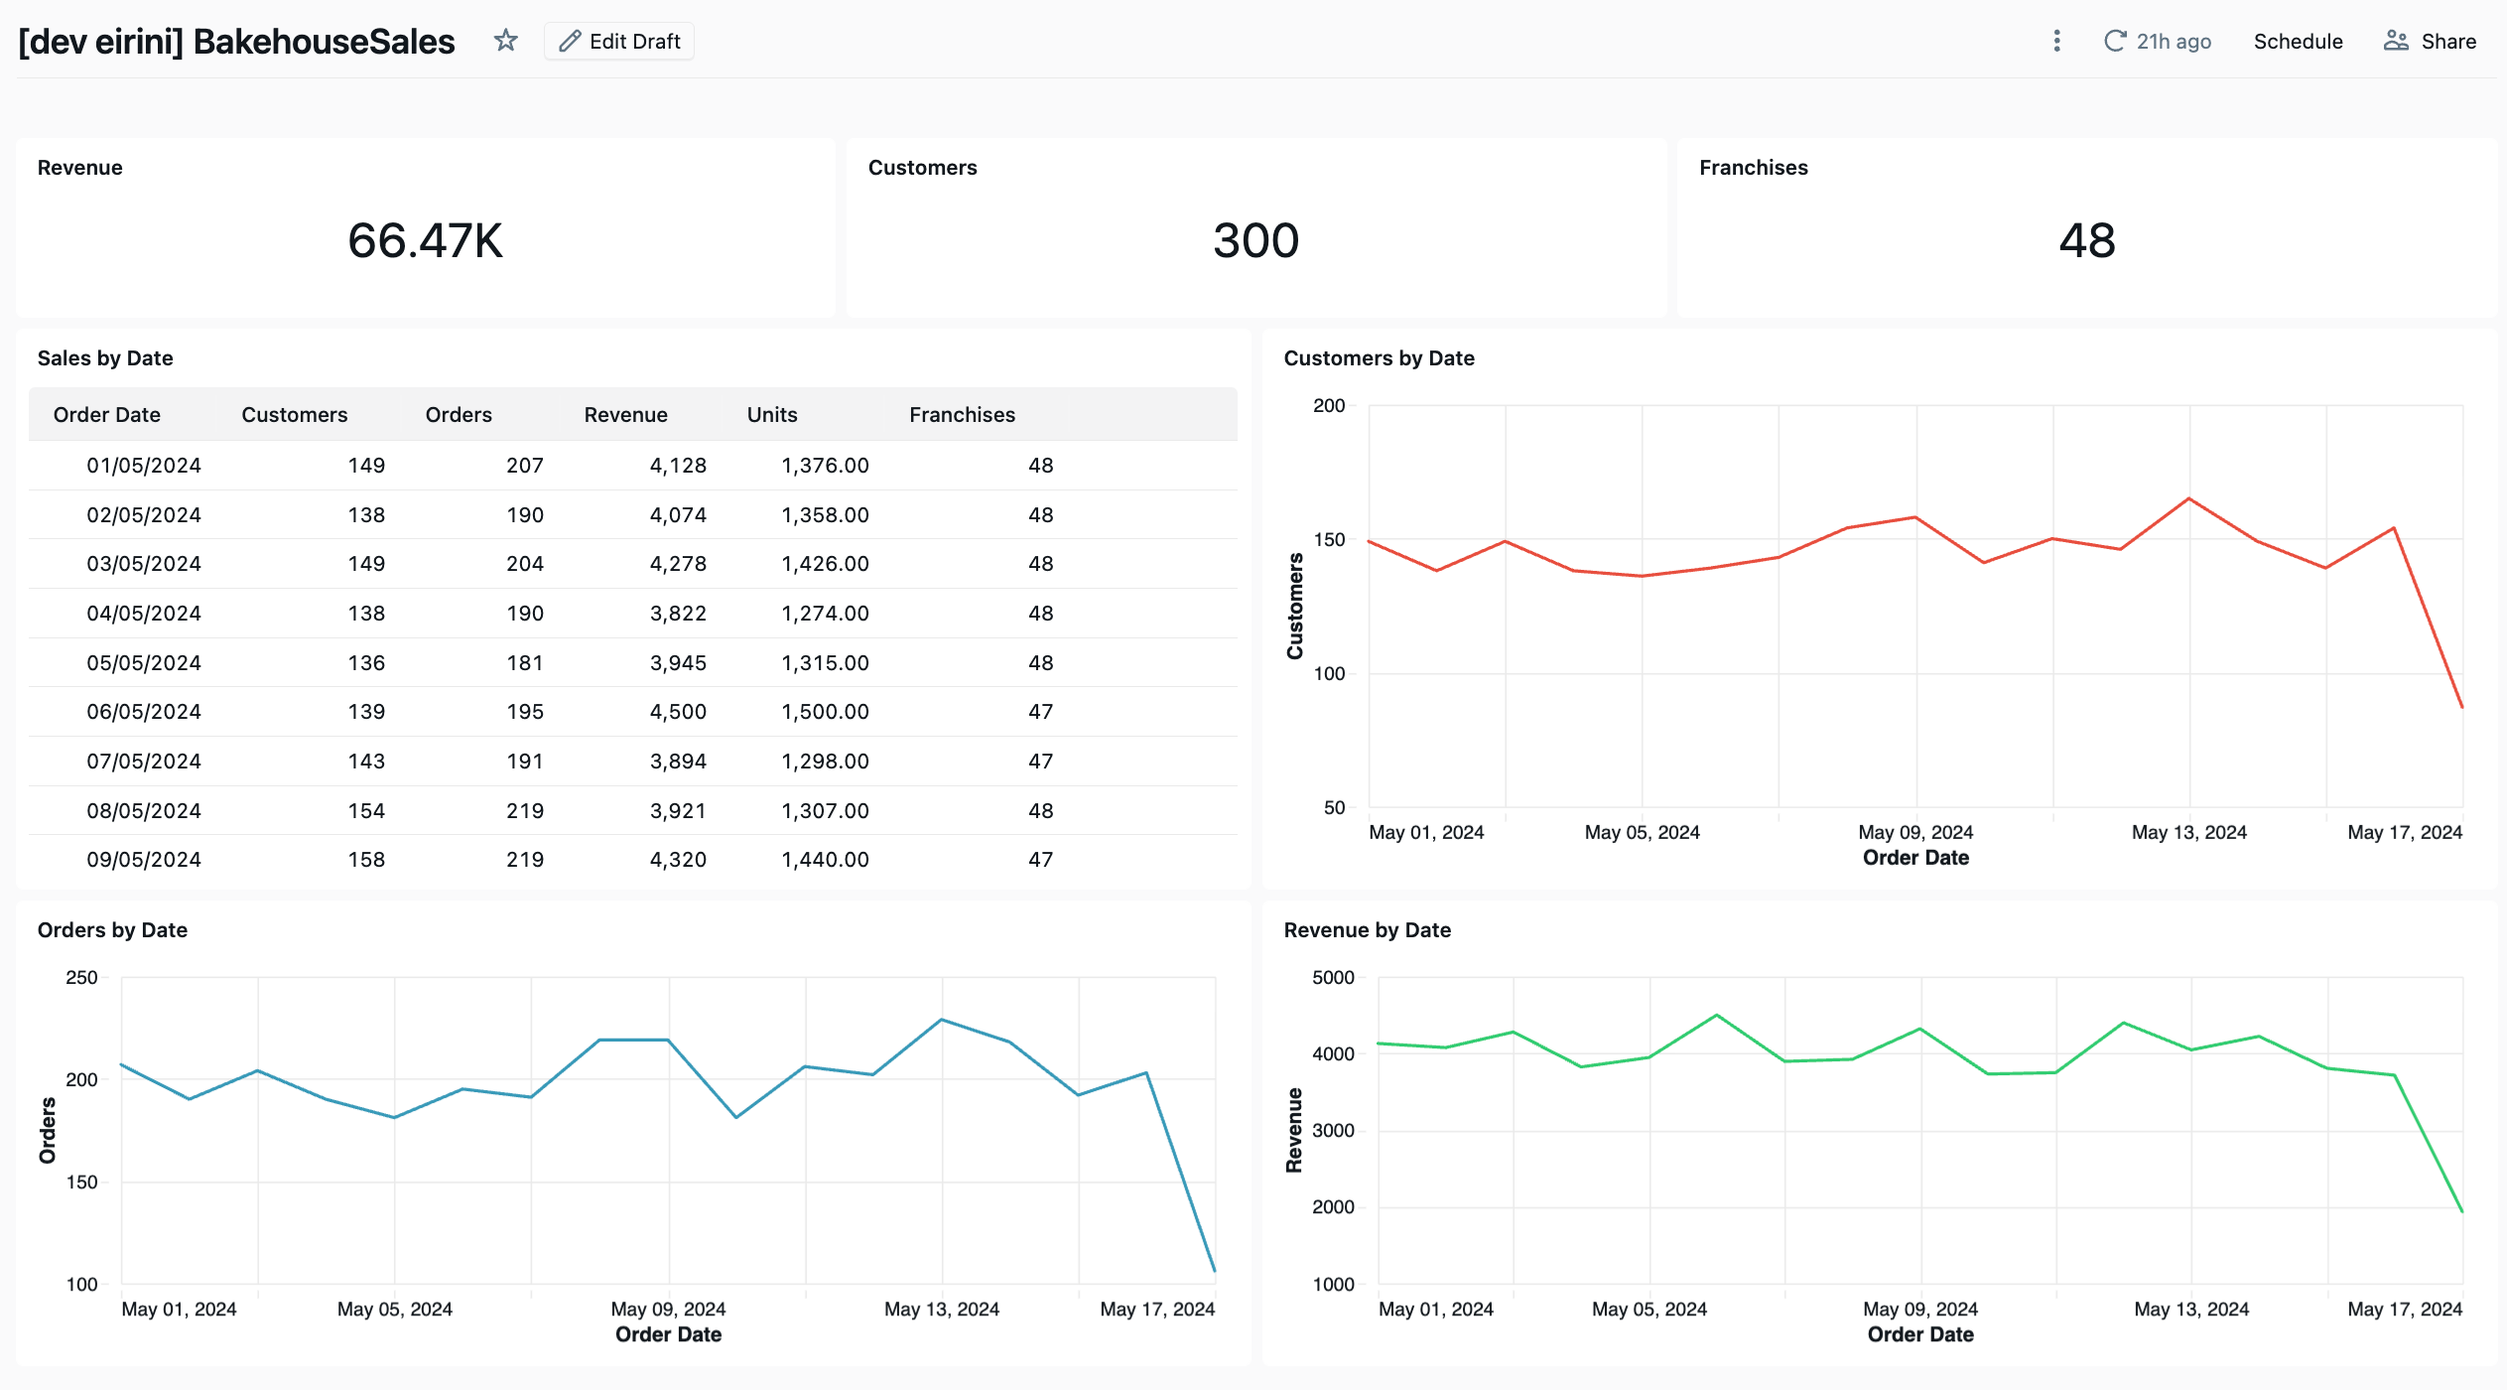The image size is (2507, 1390).
Task: Click the Edit Draft pencil icon
Action: pyautogui.click(x=570, y=41)
